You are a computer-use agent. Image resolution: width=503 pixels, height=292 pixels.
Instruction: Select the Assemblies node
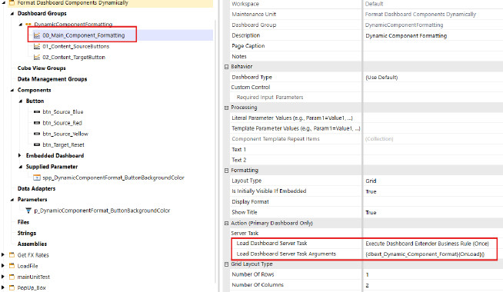(32, 244)
